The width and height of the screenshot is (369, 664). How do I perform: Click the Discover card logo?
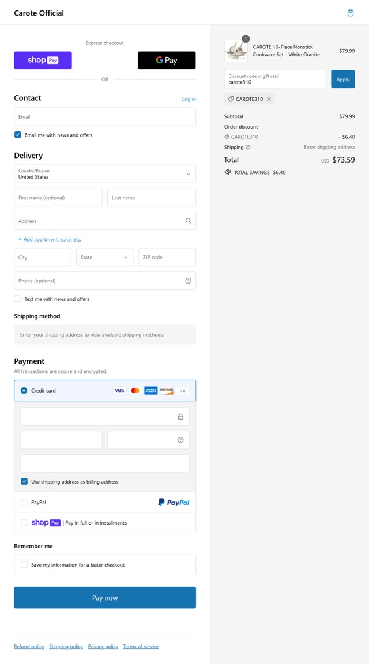point(167,390)
